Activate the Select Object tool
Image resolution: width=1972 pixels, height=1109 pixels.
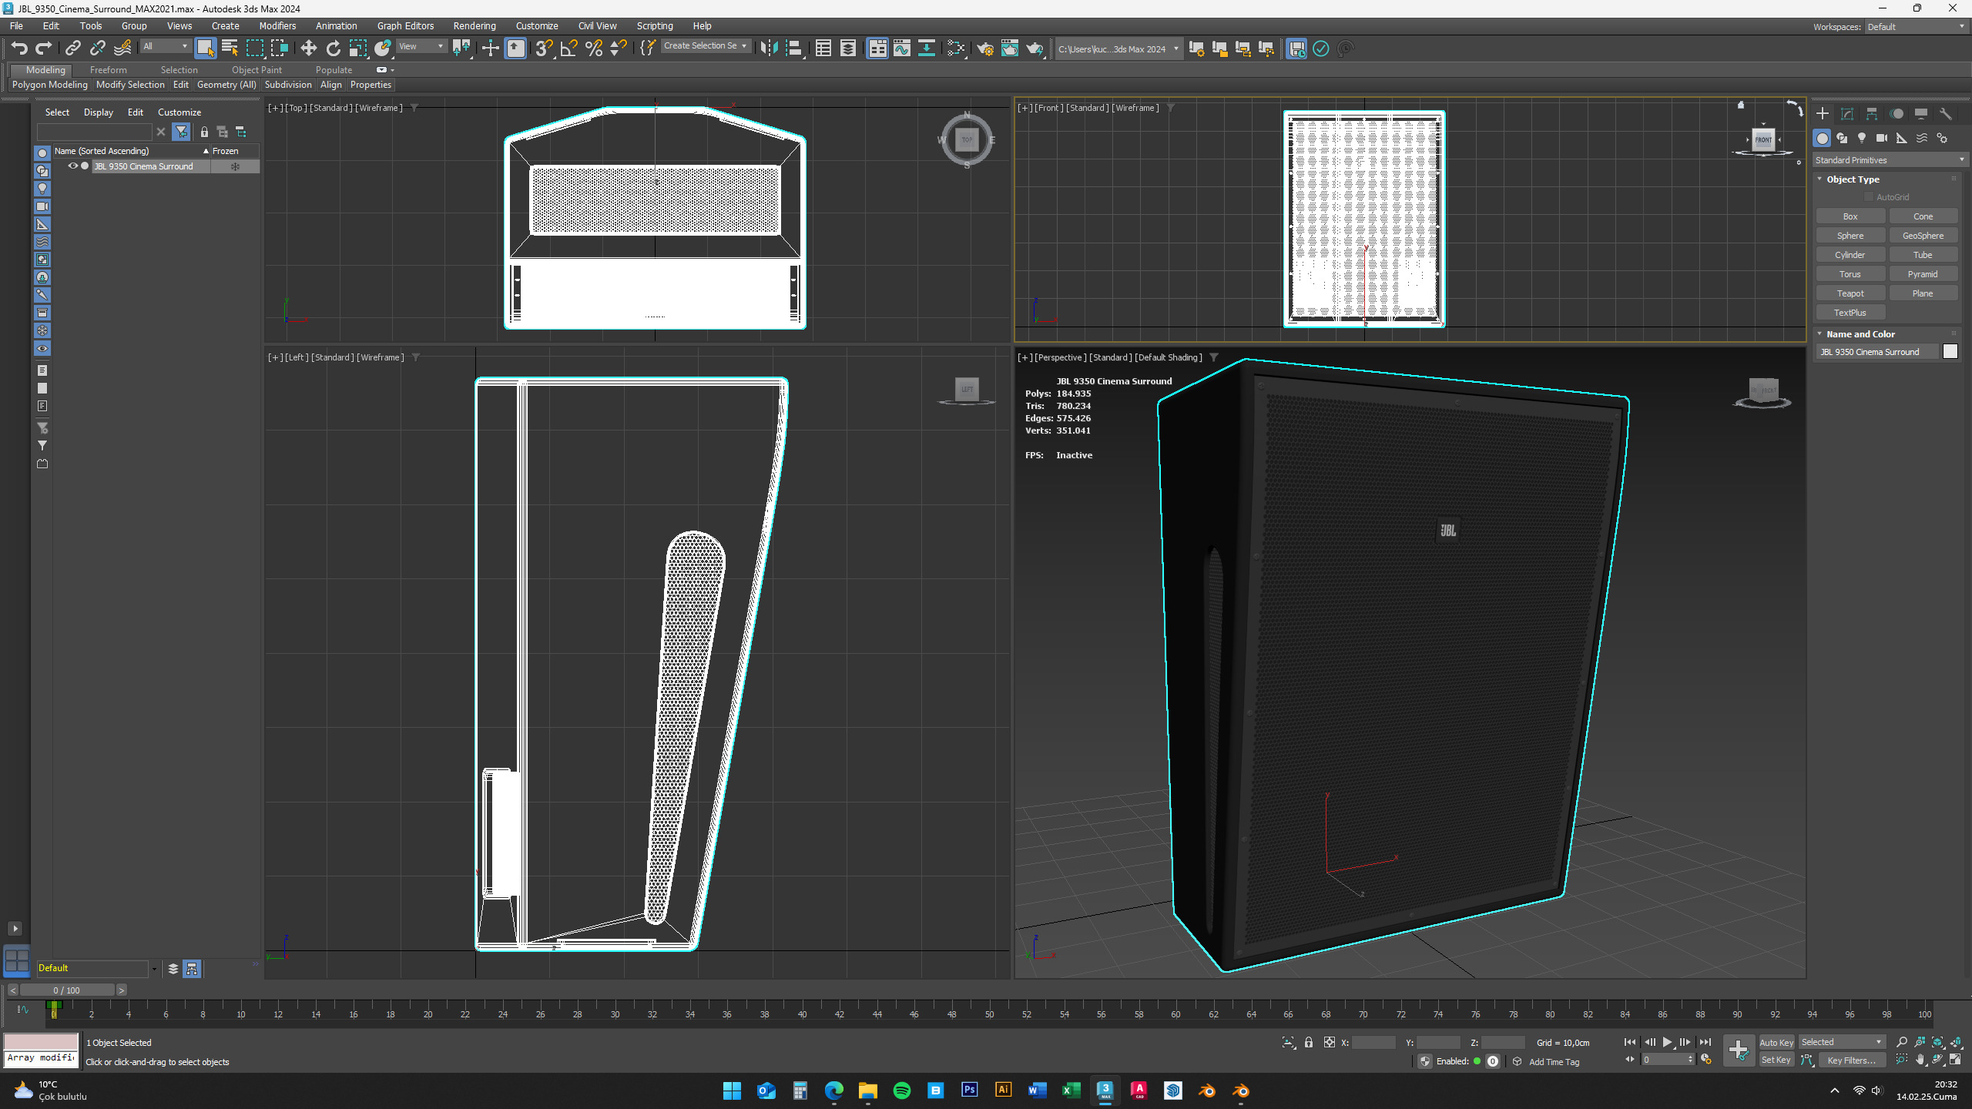pos(205,49)
